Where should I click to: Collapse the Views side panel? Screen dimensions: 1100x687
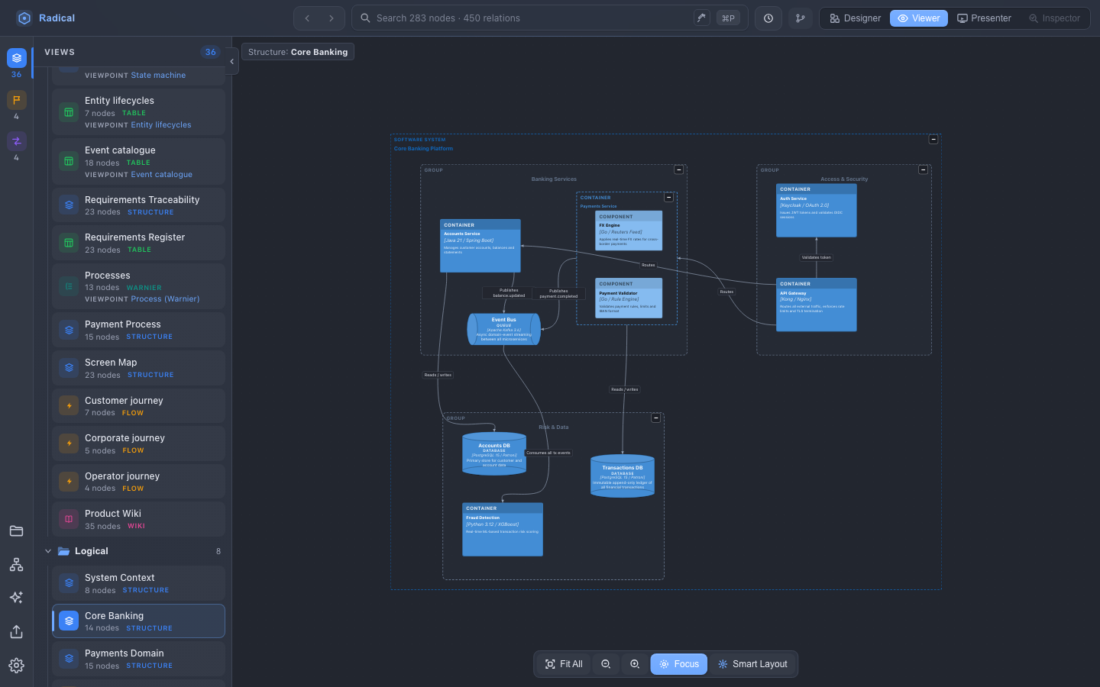point(231,61)
